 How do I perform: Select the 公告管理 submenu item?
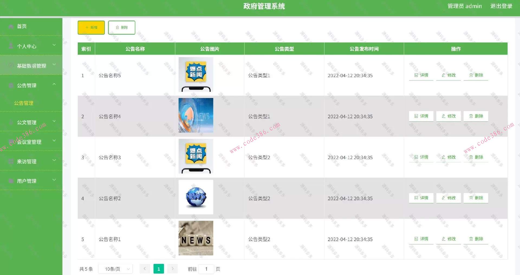pos(24,103)
